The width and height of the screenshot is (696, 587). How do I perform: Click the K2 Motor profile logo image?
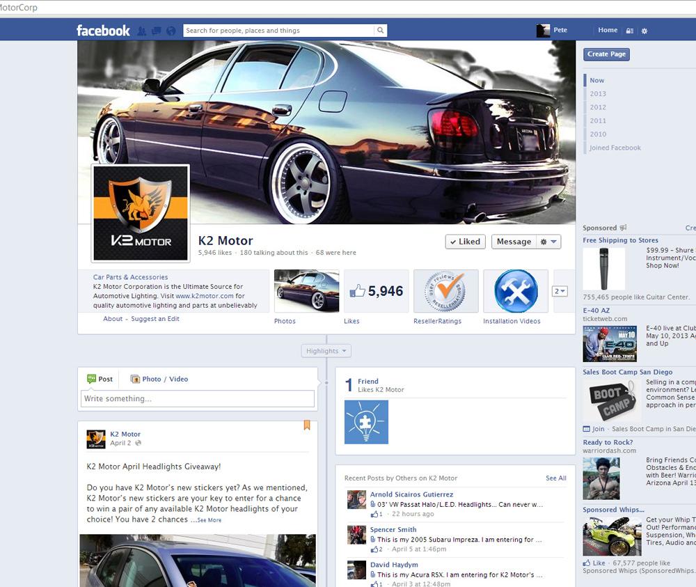(141, 213)
